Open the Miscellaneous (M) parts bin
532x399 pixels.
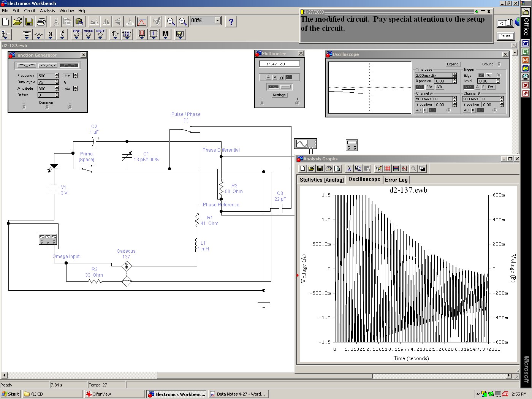[x=165, y=35]
